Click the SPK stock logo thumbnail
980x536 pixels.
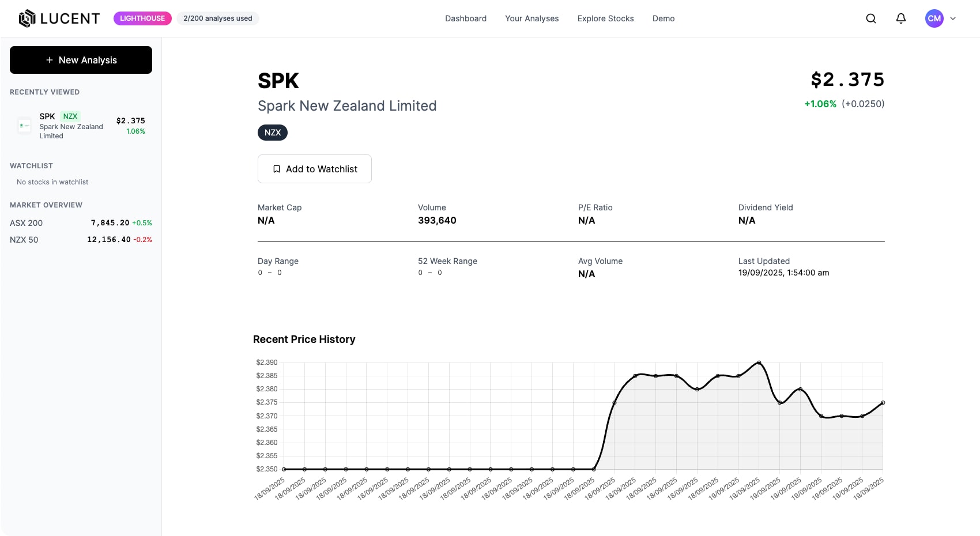pos(24,126)
